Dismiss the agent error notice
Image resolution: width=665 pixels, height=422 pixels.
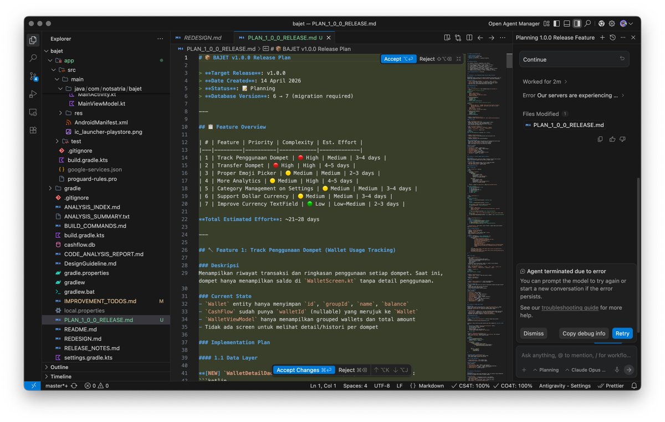click(534, 334)
